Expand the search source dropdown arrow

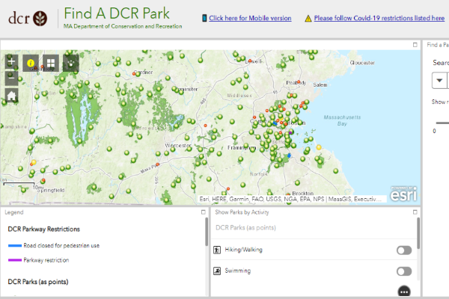click(439, 81)
